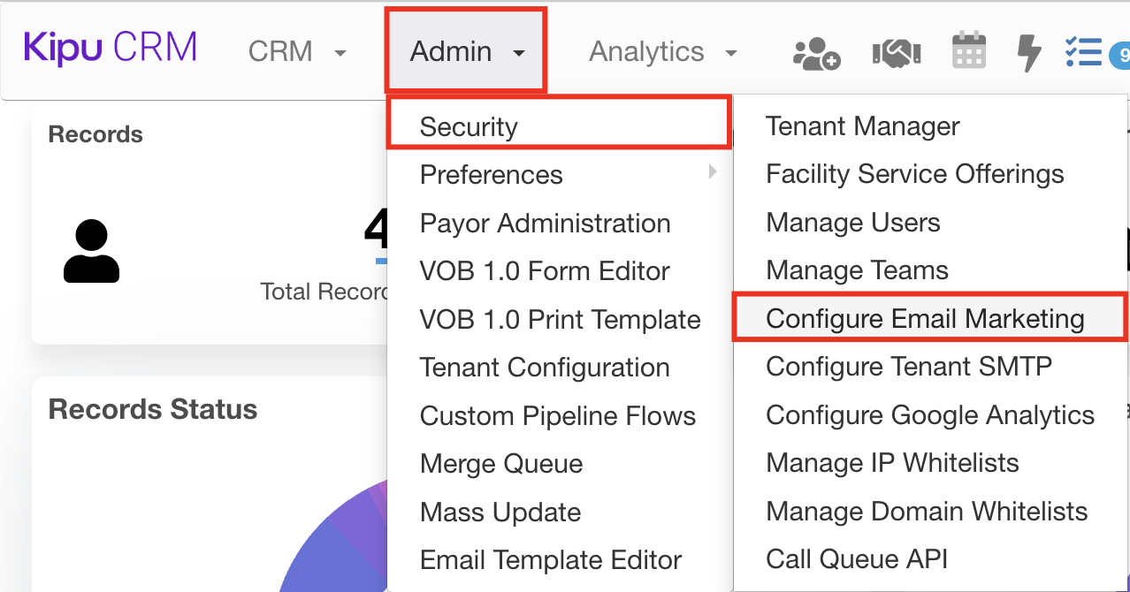This screenshot has width=1130, height=592.
Task: Click the add user group icon
Action: point(816,52)
